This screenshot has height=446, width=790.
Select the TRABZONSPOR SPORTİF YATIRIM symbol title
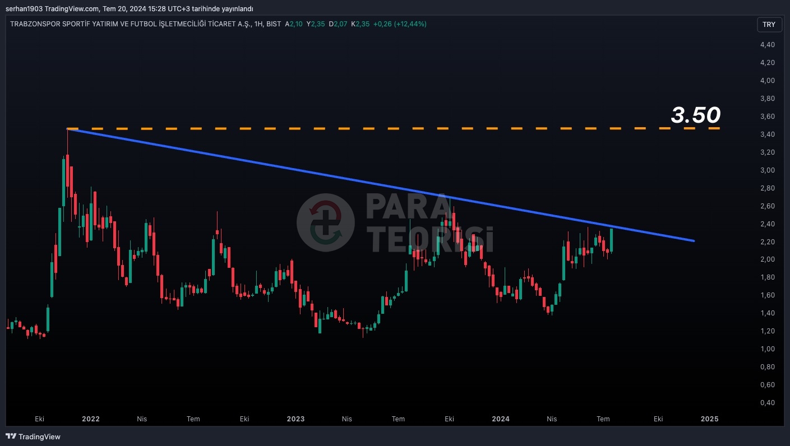(130, 24)
